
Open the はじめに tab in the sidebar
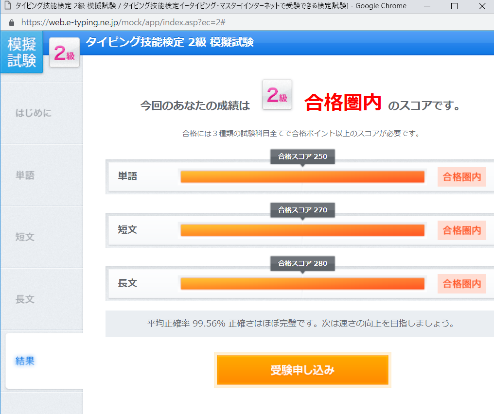point(34,113)
